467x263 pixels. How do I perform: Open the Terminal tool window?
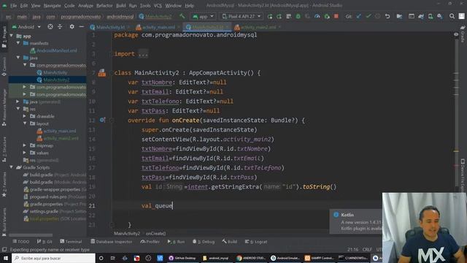(71, 242)
